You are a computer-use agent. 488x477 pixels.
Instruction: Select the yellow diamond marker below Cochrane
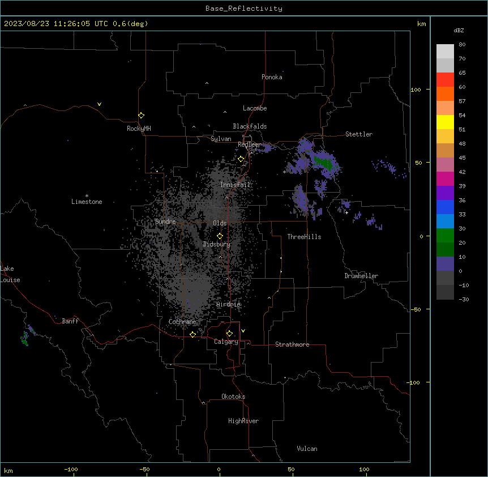(x=192, y=334)
